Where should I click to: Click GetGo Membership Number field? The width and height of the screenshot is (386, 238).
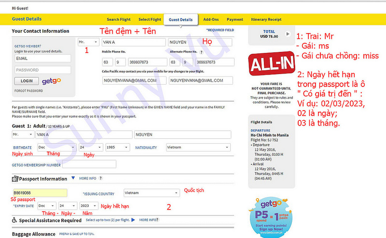click(89, 164)
